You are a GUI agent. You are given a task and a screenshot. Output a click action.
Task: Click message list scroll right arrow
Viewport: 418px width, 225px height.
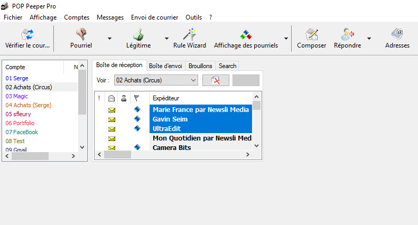tap(248, 155)
